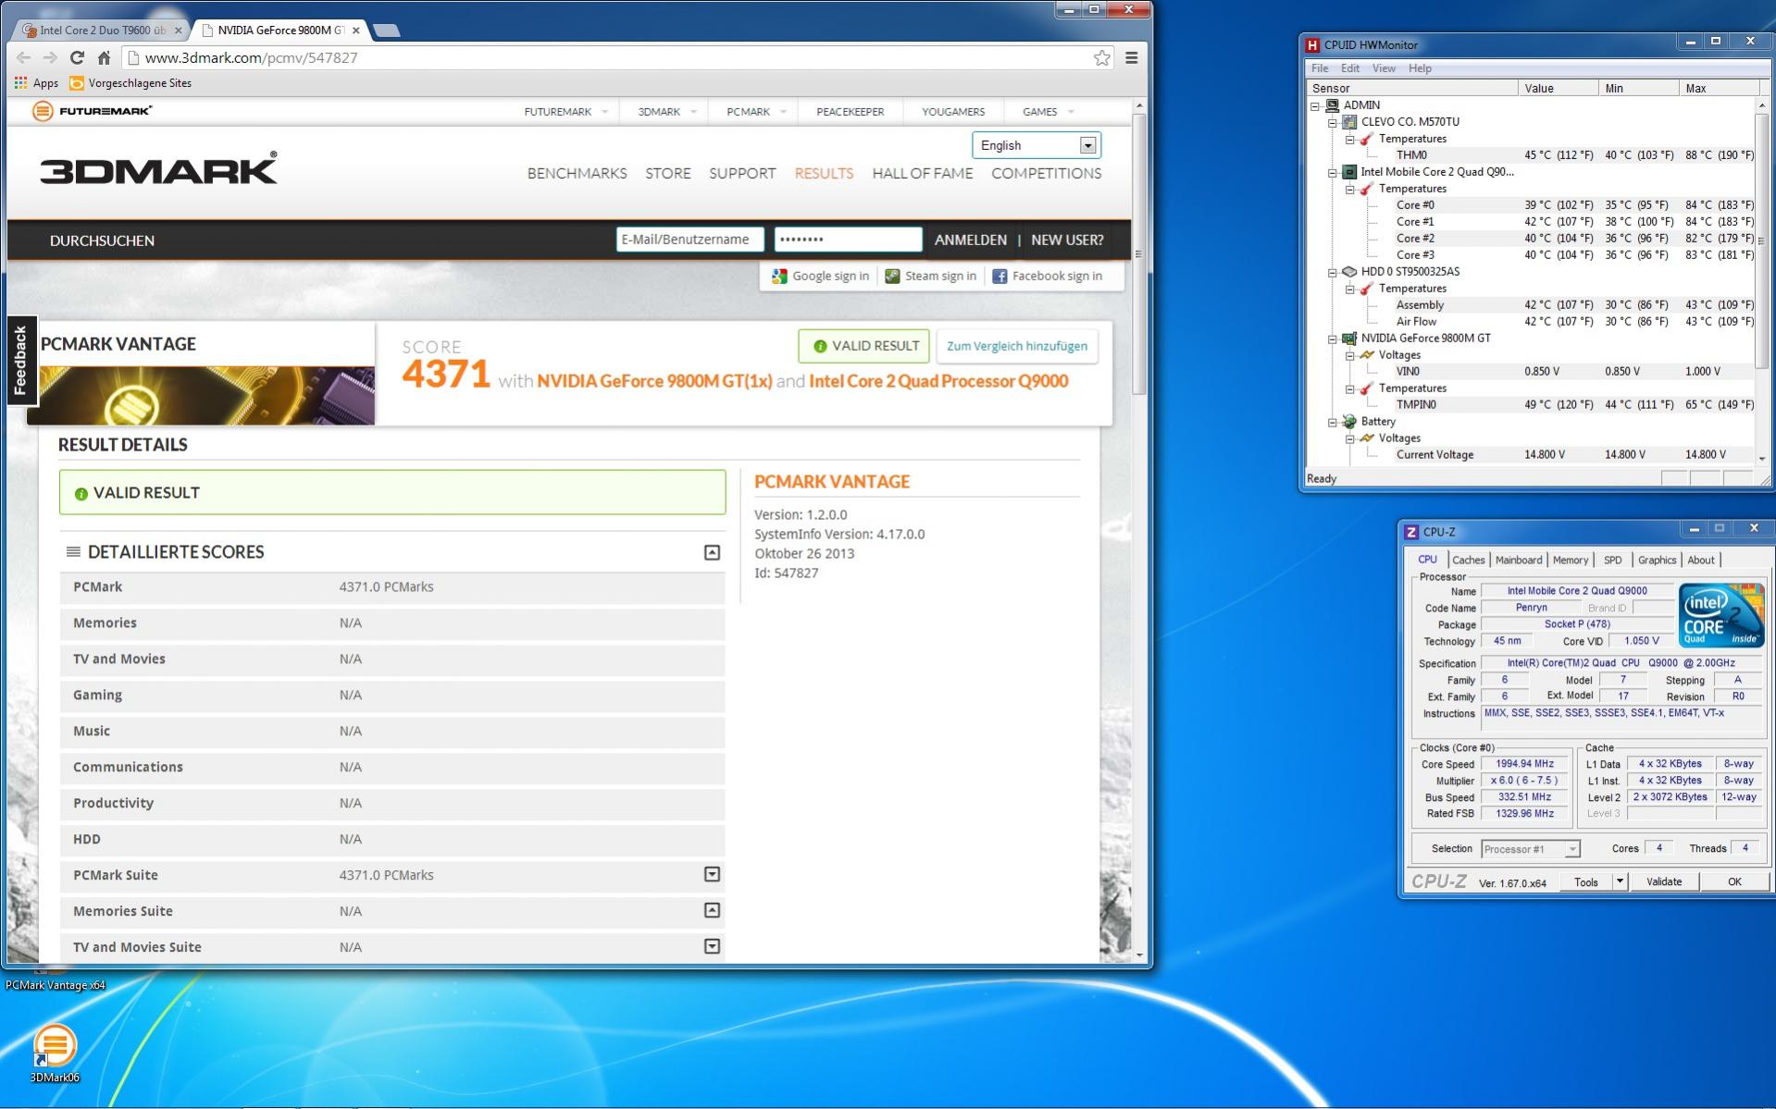Click the ANMELDEN login button
This screenshot has width=1776, height=1109.
pos(970,240)
